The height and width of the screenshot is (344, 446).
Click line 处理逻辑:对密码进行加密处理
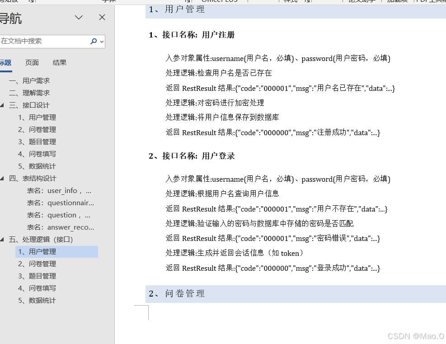point(215,103)
